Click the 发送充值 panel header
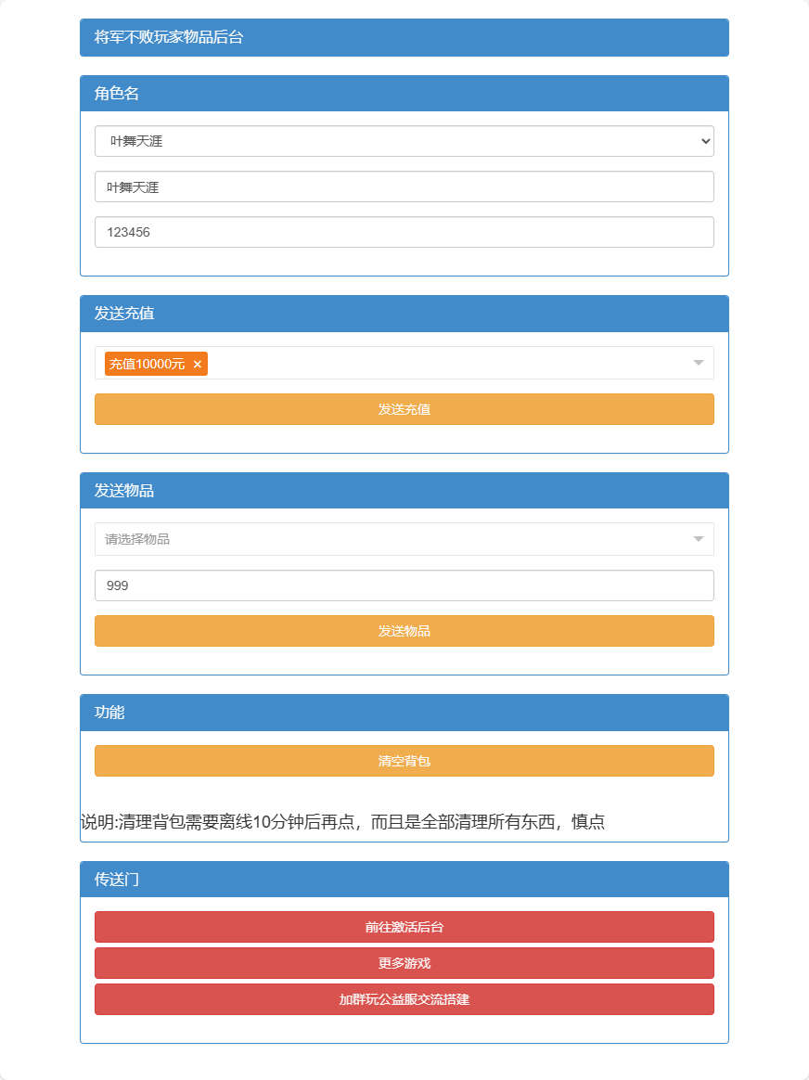 (404, 315)
